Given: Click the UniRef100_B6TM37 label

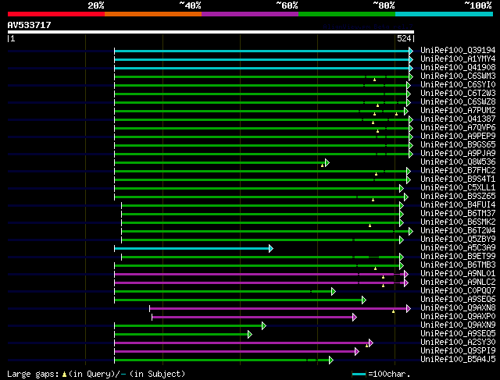Looking at the screenshot, I should (458, 214).
